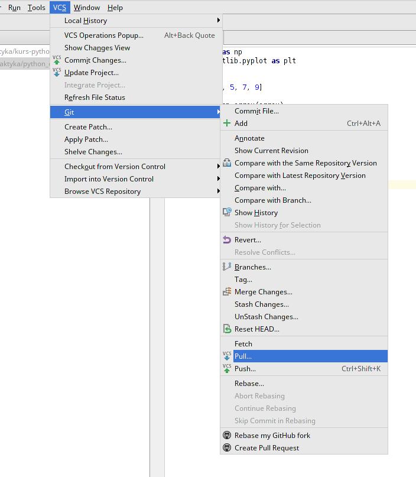The height and width of the screenshot is (477, 416).
Task: Select Compare with Latest Repository Version
Action: (304, 176)
